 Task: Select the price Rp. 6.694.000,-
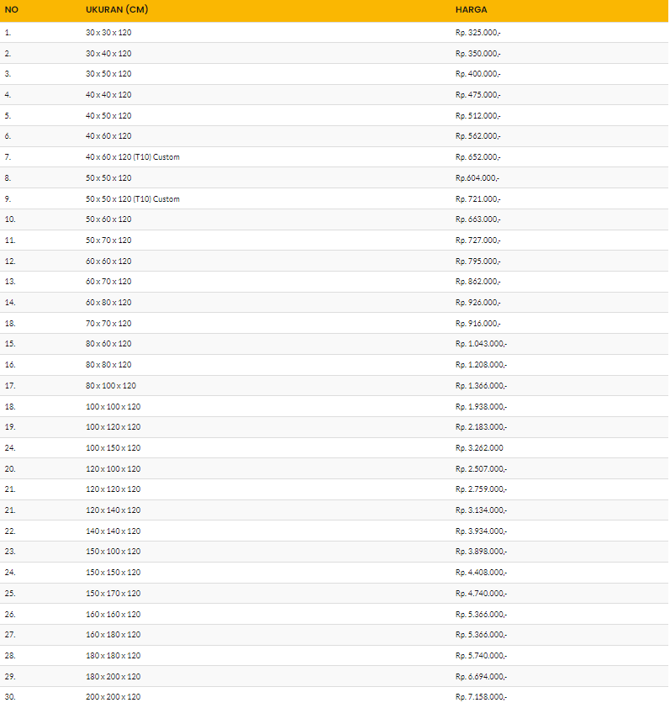pos(481,677)
